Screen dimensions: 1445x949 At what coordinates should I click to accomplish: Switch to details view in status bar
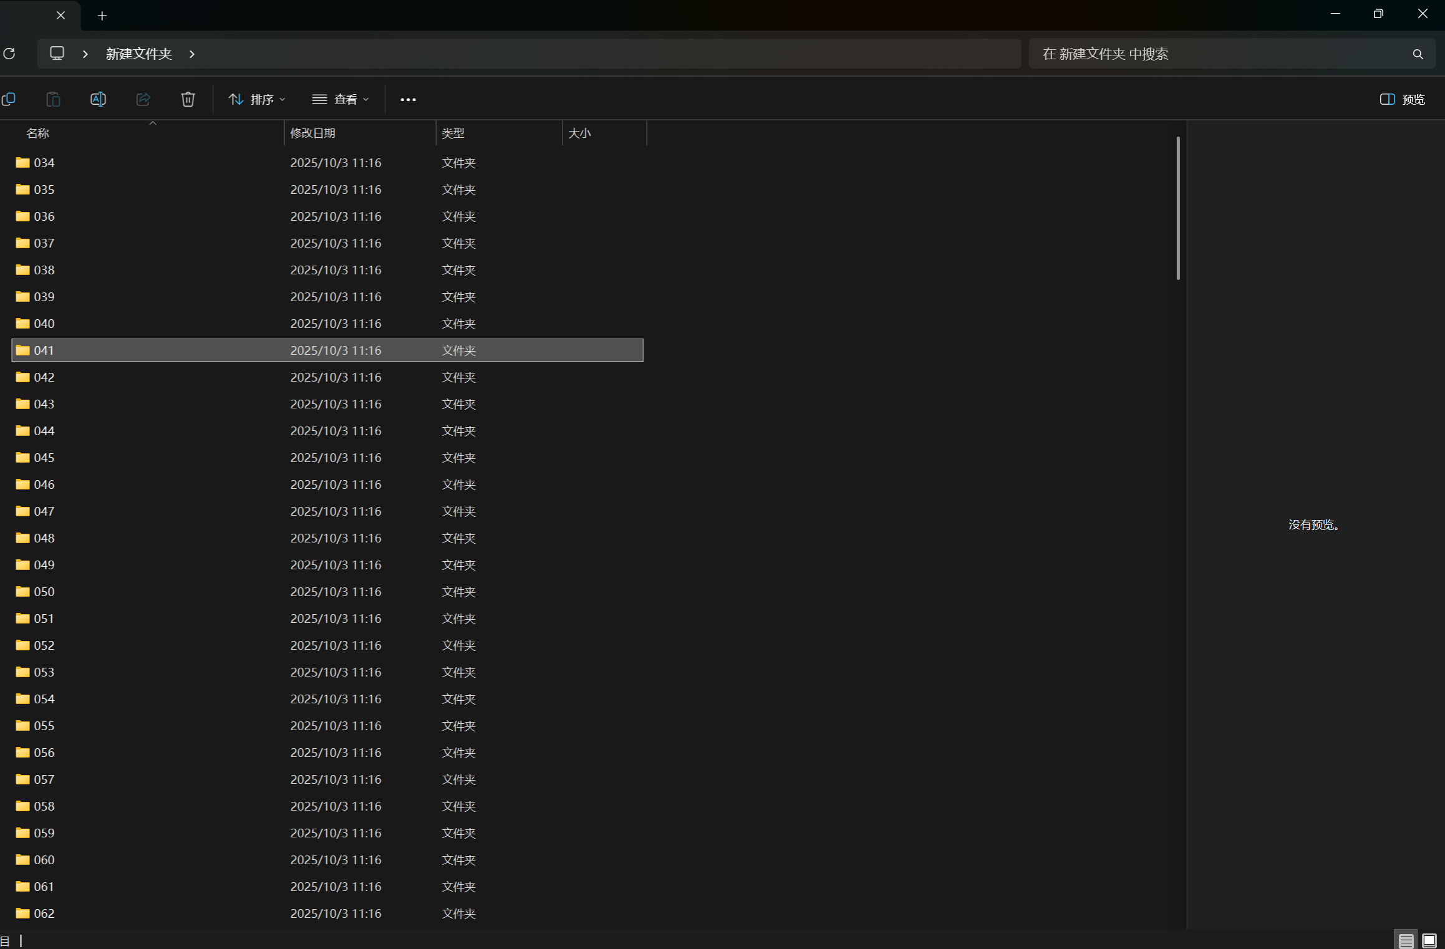pyautogui.click(x=1406, y=940)
